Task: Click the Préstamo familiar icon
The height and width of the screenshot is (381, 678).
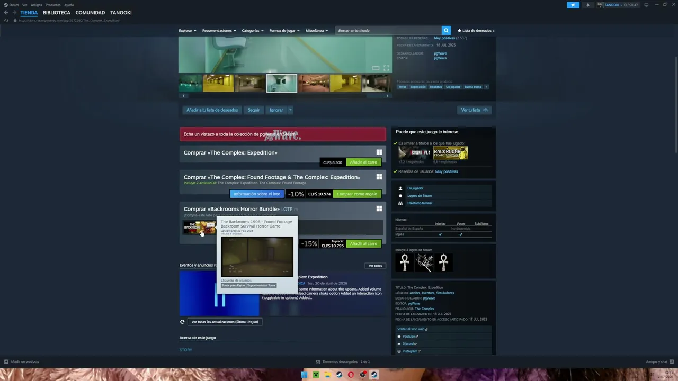Action: point(400,203)
